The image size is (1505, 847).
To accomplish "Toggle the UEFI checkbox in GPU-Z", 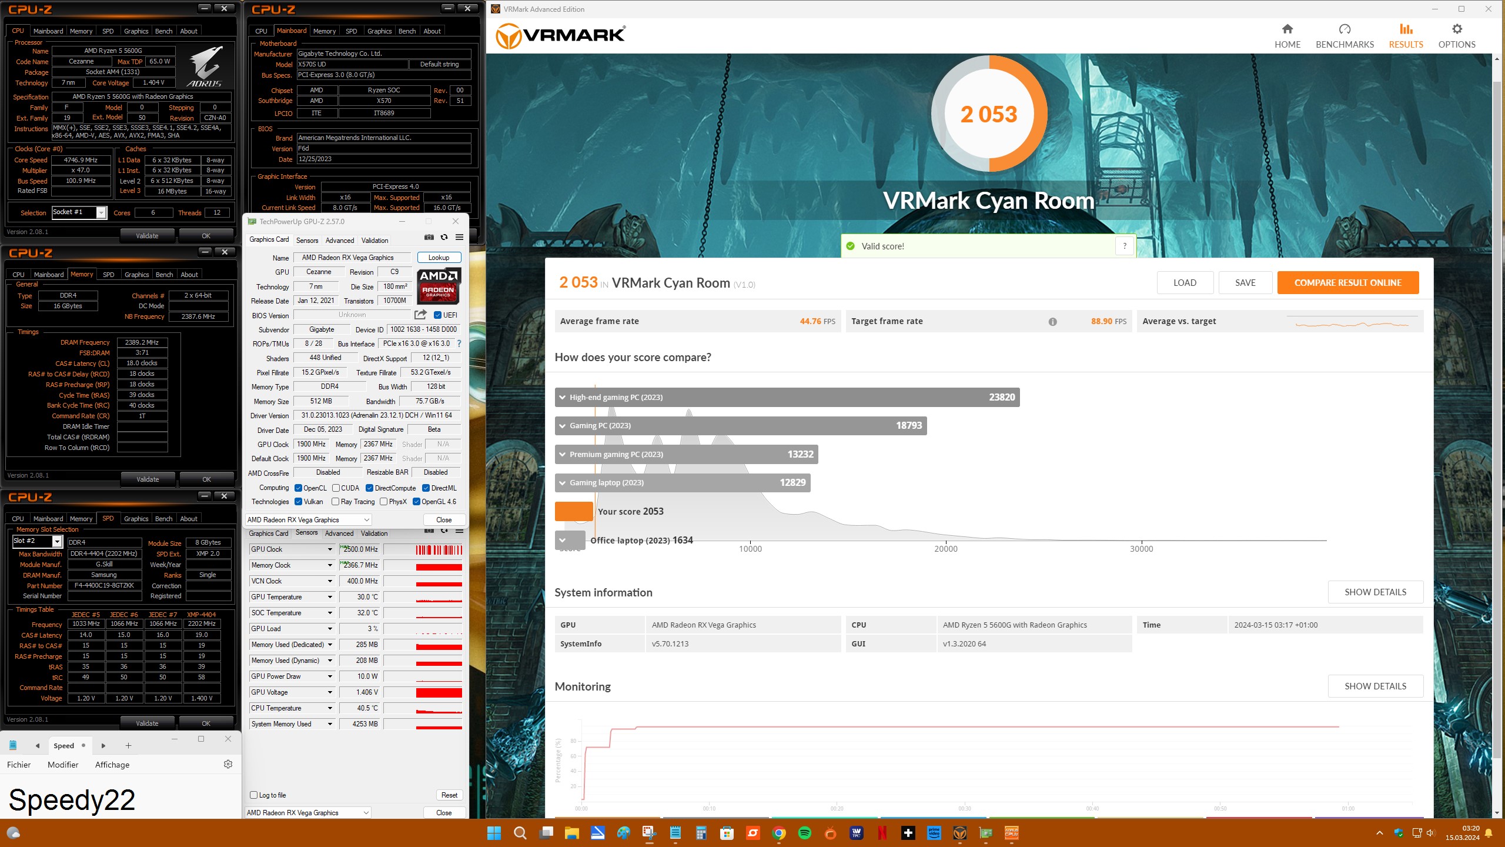I will tap(437, 315).
